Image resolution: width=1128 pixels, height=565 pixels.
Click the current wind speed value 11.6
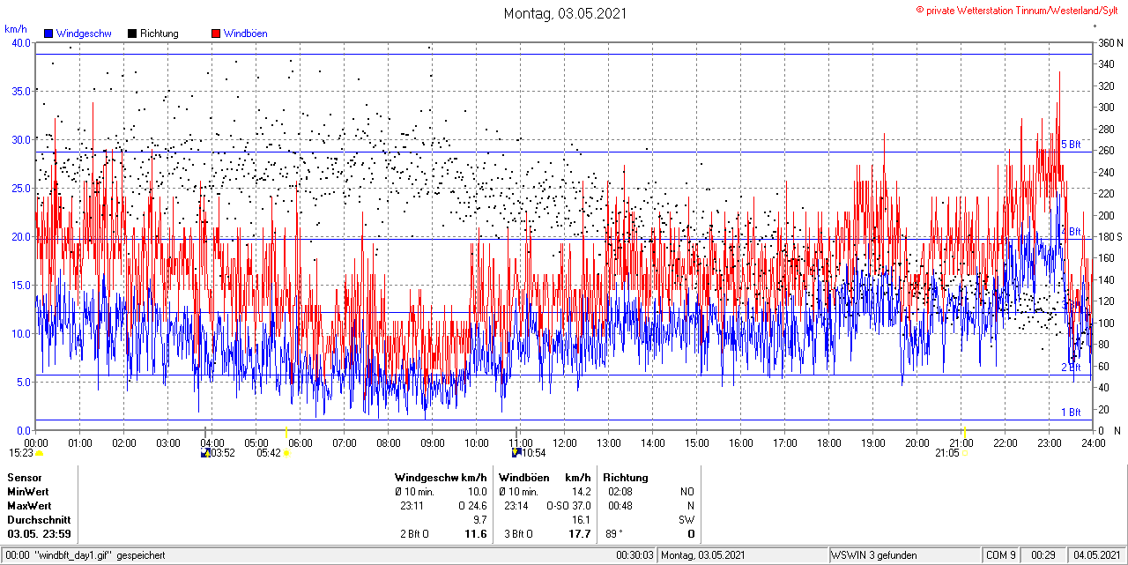click(476, 534)
